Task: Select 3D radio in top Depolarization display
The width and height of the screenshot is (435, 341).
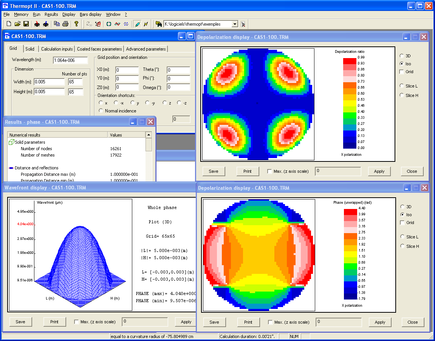Action: click(402, 56)
